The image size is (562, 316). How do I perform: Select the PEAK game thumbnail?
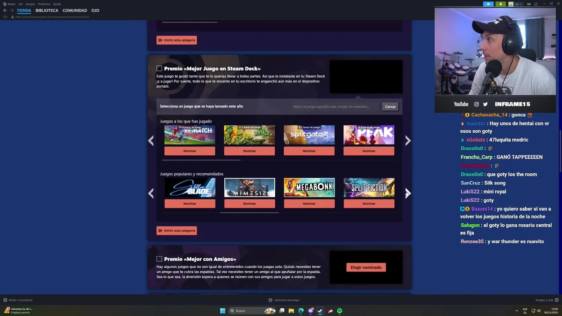(x=369, y=135)
